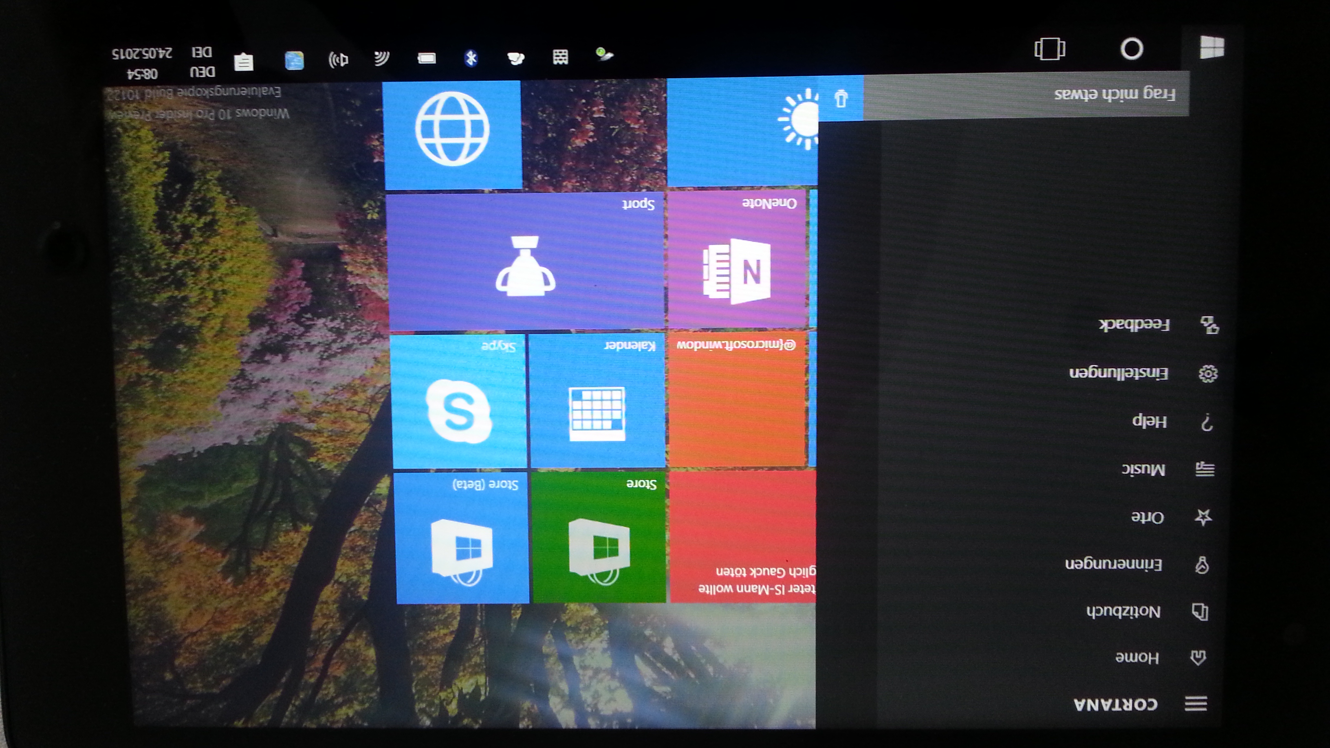Click the Notizbuch notebook icon
1330x748 pixels.
(1200, 612)
